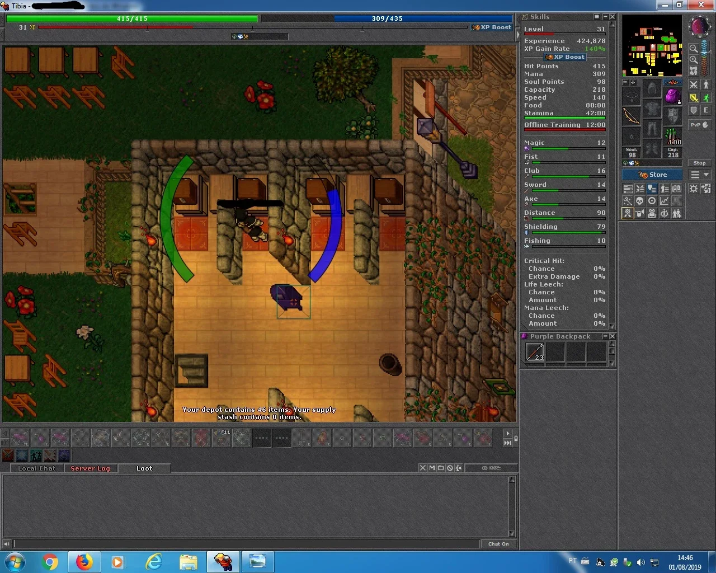Click the bow in the weapon slot
The image size is (716, 573).
631,116
